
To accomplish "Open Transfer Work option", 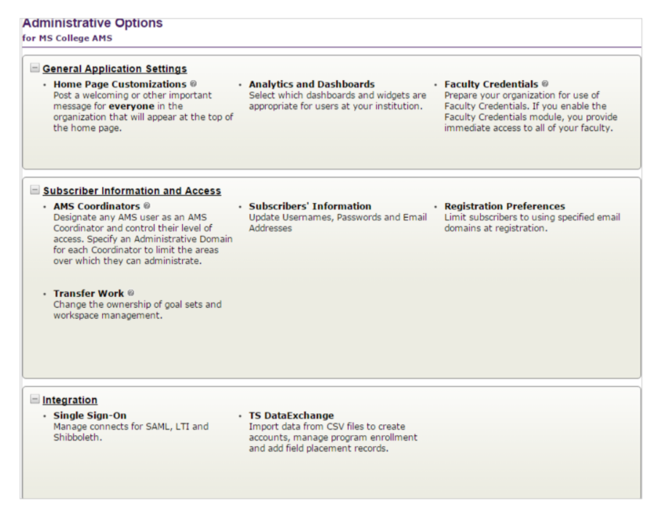I will pos(89,294).
